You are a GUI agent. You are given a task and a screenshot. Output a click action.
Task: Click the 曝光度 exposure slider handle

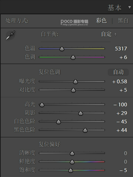pos(75,82)
